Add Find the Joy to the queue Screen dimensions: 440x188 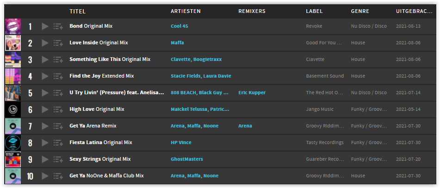point(58,76)
